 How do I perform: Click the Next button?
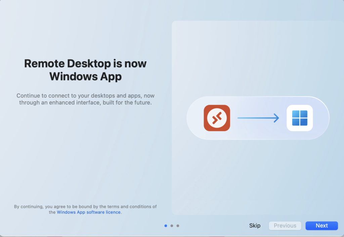(321, 226)
